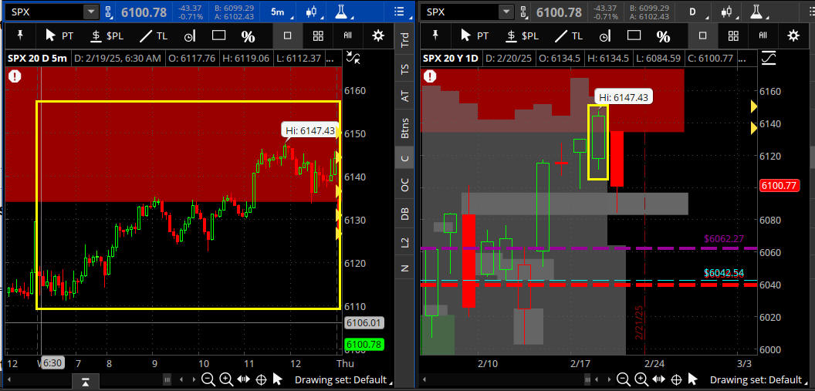Open Drawing set: Default menu in right chart

758,379
